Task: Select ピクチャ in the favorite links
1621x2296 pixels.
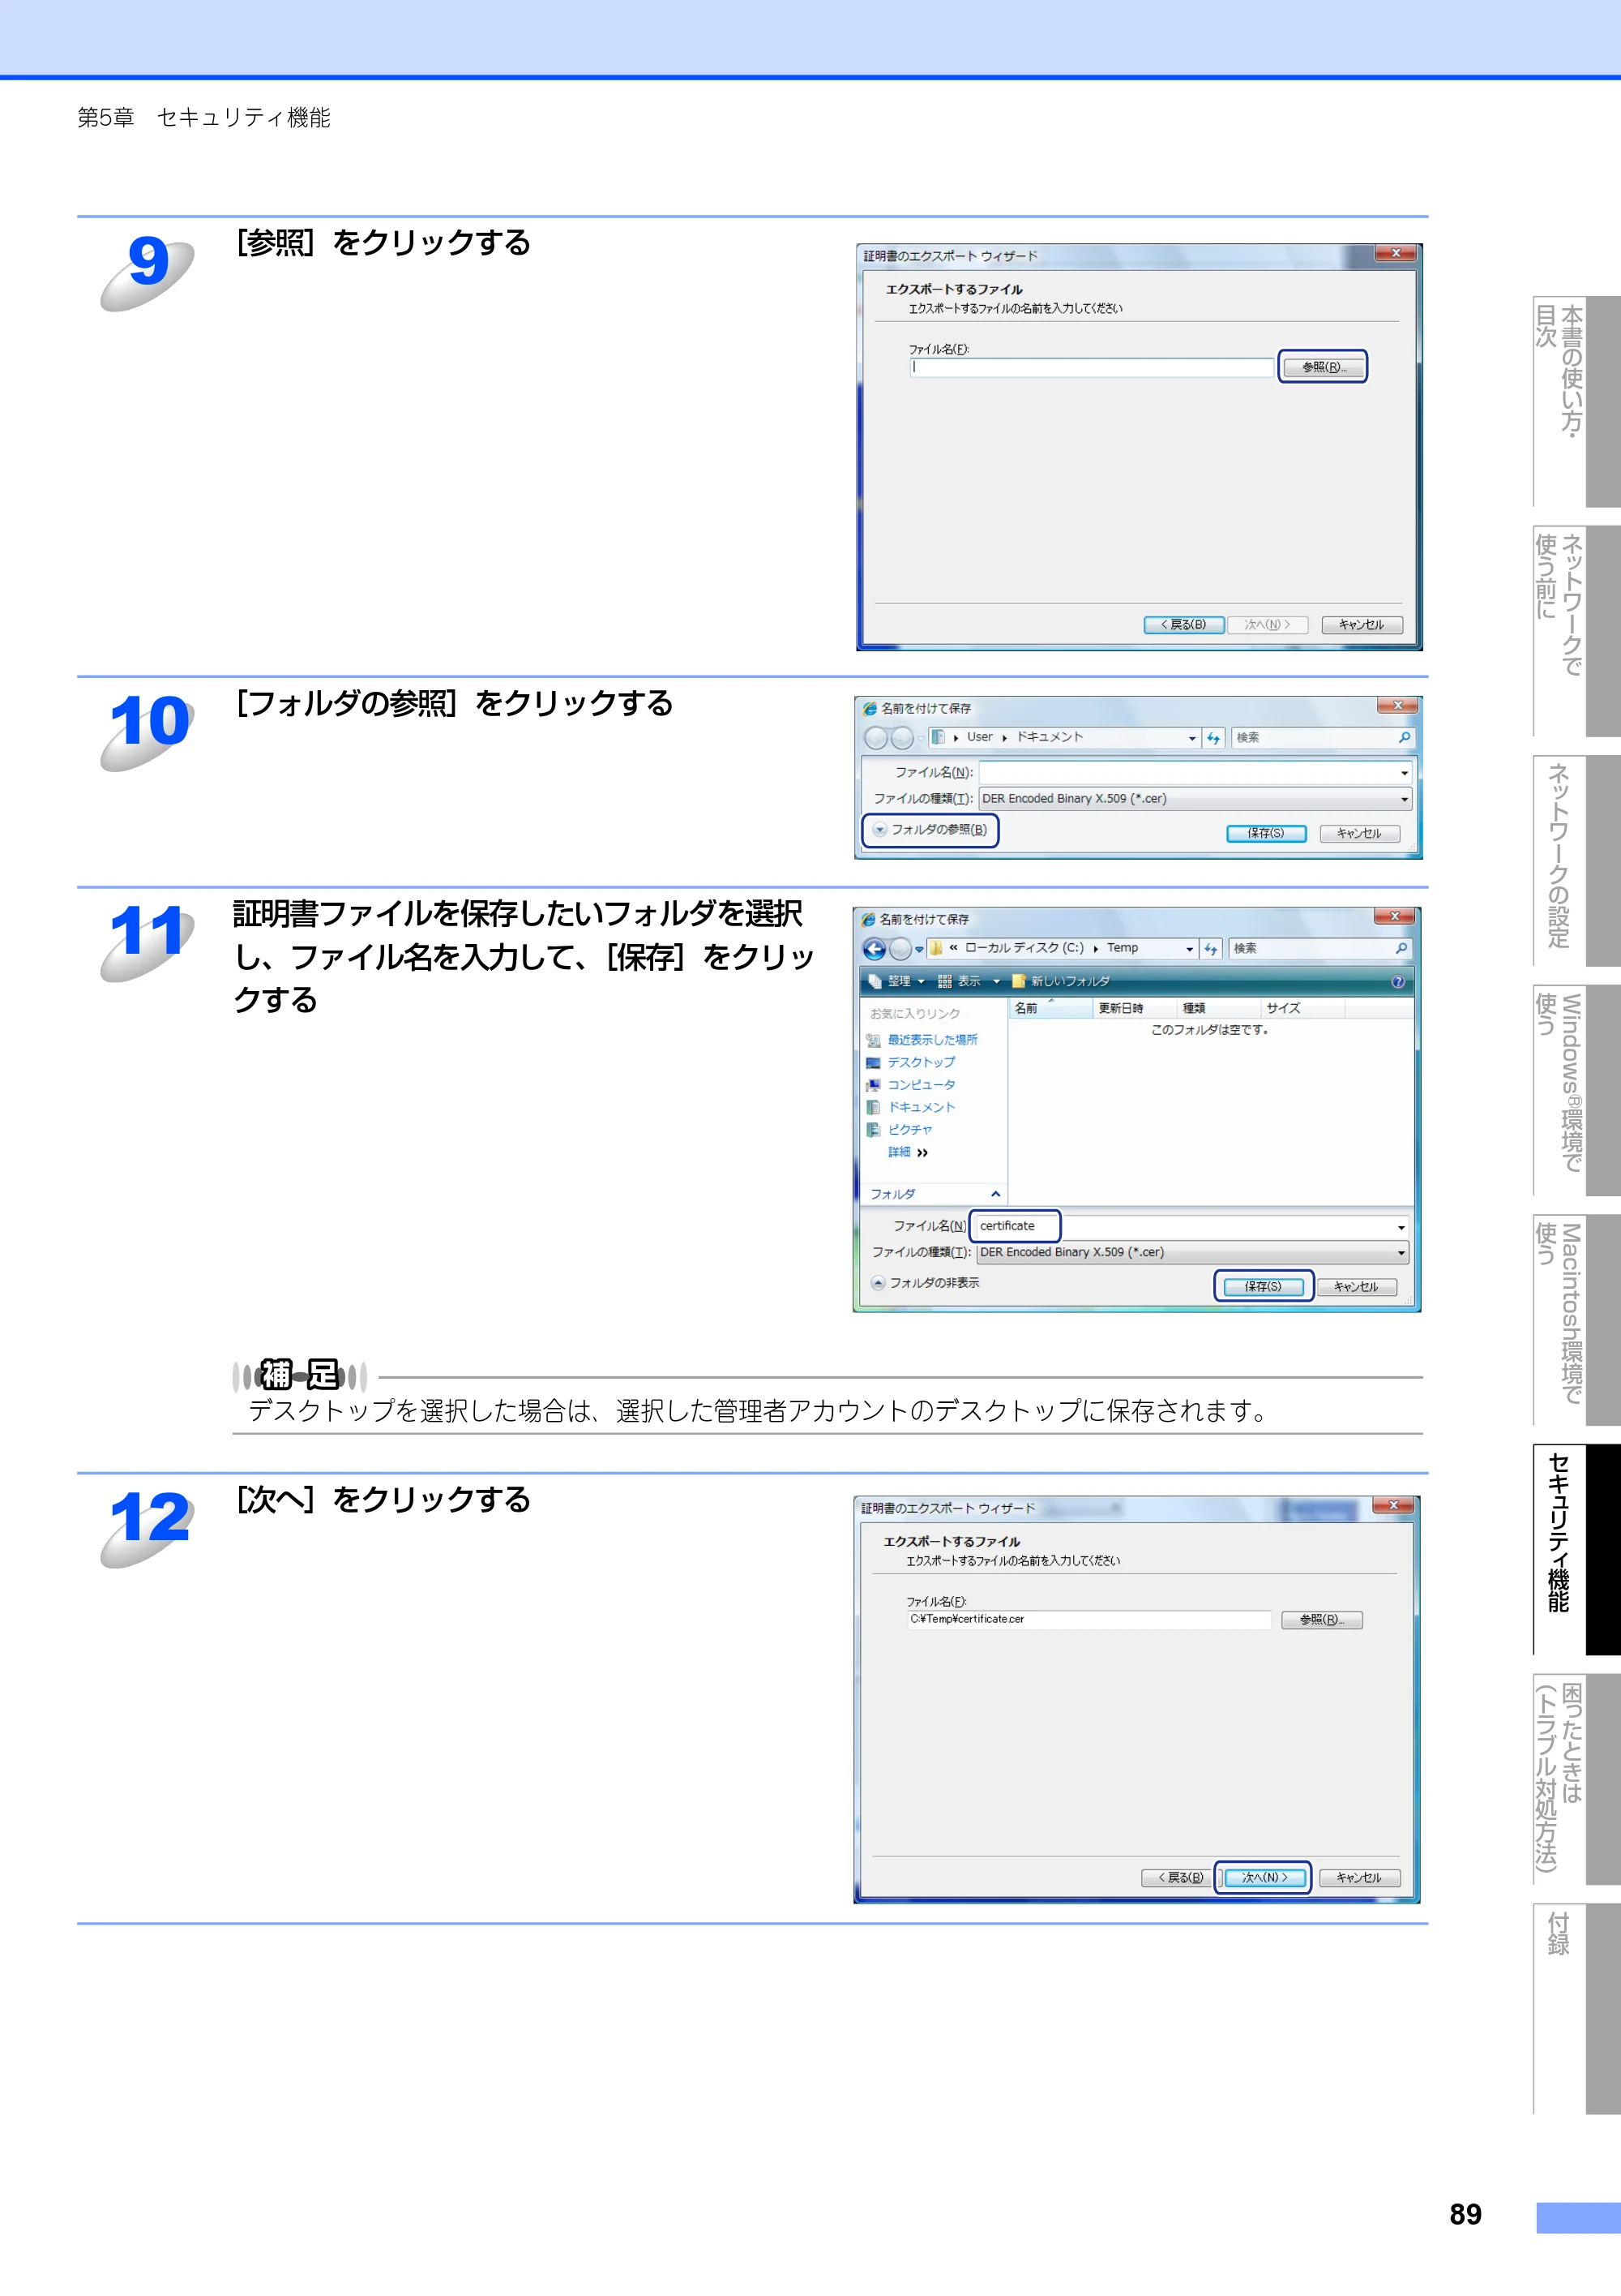Action: (900, 1130)
